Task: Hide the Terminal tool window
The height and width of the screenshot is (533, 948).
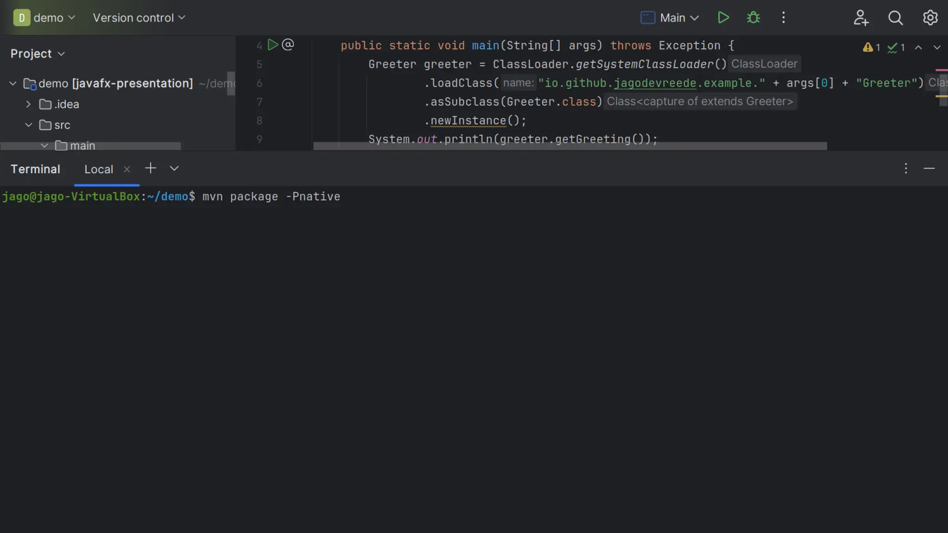Action: tap(929, 168)
